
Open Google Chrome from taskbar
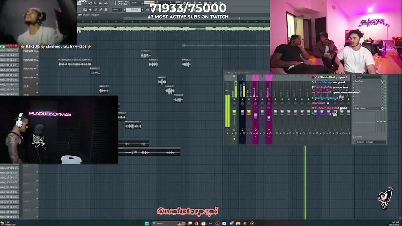pyautogui.click(x=197, y=223)
